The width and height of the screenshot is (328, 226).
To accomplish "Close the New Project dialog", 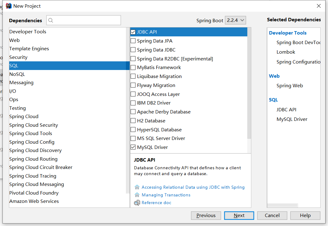I will click(318, 6).
